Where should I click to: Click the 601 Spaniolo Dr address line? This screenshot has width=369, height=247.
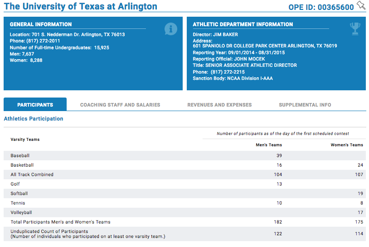coord(265,46)
